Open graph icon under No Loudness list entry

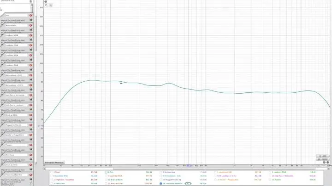tap(31, 30)
